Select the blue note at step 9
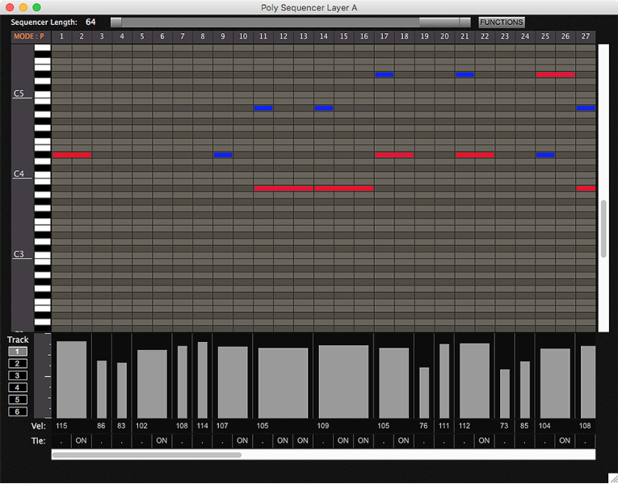618x484 pixels. (223, 155)
